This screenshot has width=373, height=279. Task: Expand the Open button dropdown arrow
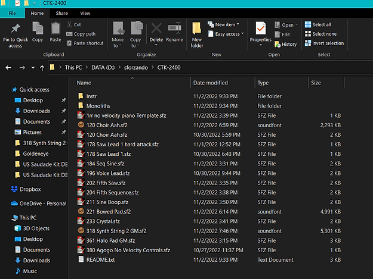tap(297, 25)
